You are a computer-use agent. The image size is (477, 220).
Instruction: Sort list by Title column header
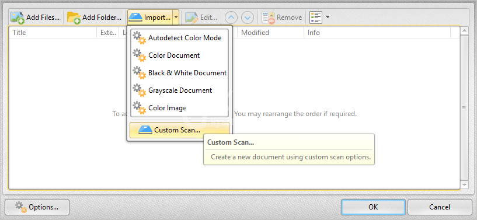click(x=53, y=33)
